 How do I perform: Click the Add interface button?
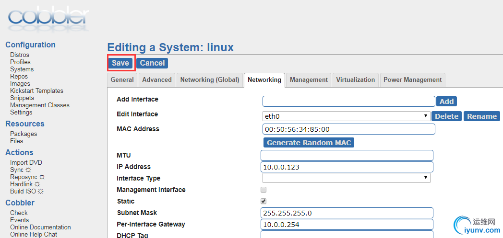click(x=446, y=102)
